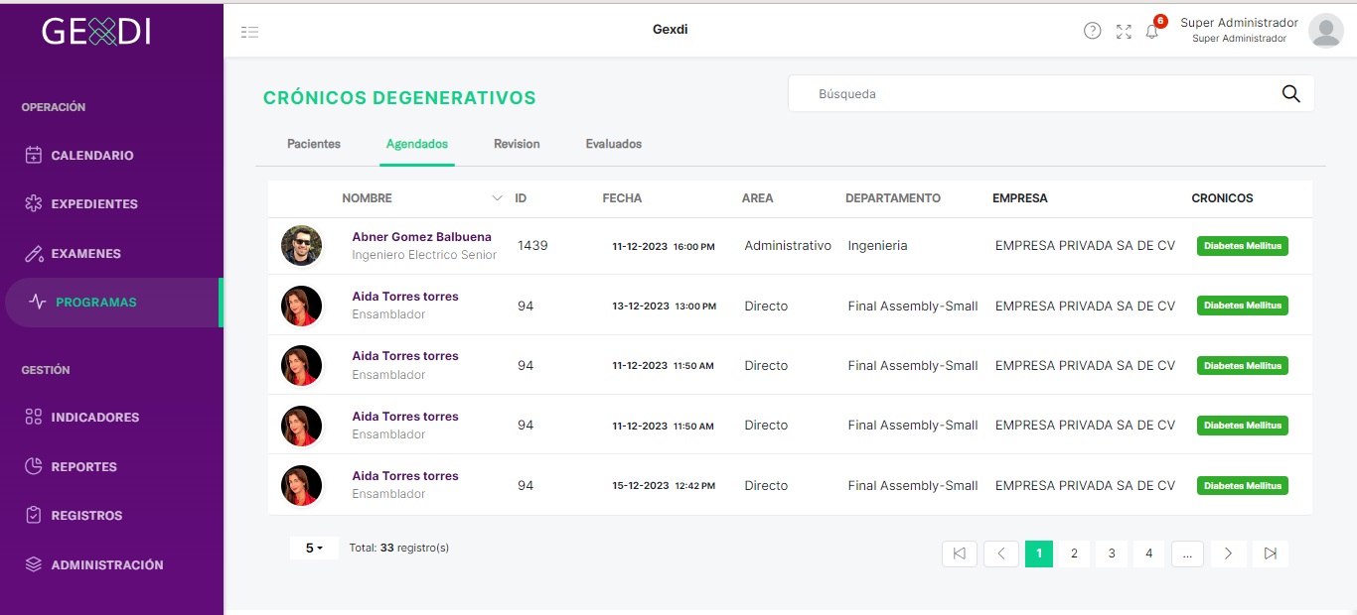Image resolution: width=1357 pixels, height=615 pixels.
Task: Select the Programas pulse icon
Action: (x=38, y=303)
